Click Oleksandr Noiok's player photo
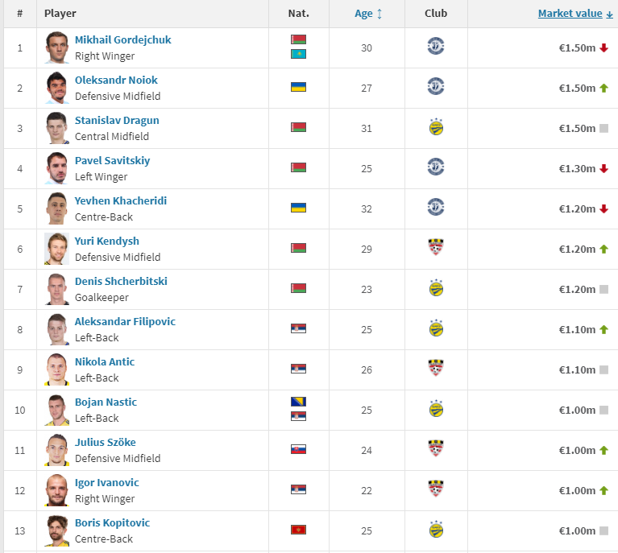Screen dimensions: 618x553 pyautogui.click(x=56, y=88)
